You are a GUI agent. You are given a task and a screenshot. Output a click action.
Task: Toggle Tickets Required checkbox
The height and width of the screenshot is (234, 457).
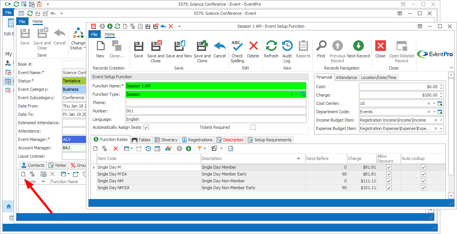[253, 127]
